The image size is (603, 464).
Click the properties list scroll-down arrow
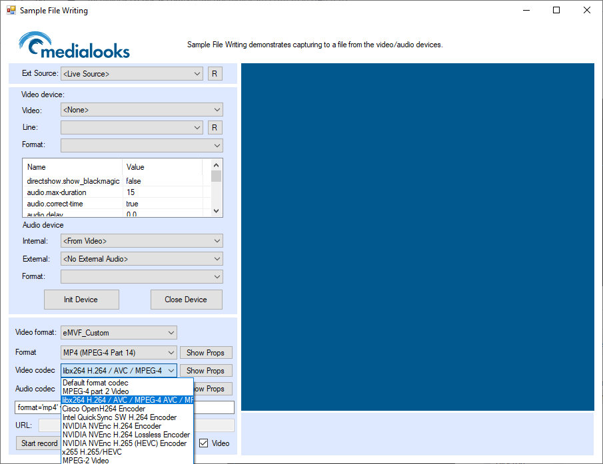216,211
